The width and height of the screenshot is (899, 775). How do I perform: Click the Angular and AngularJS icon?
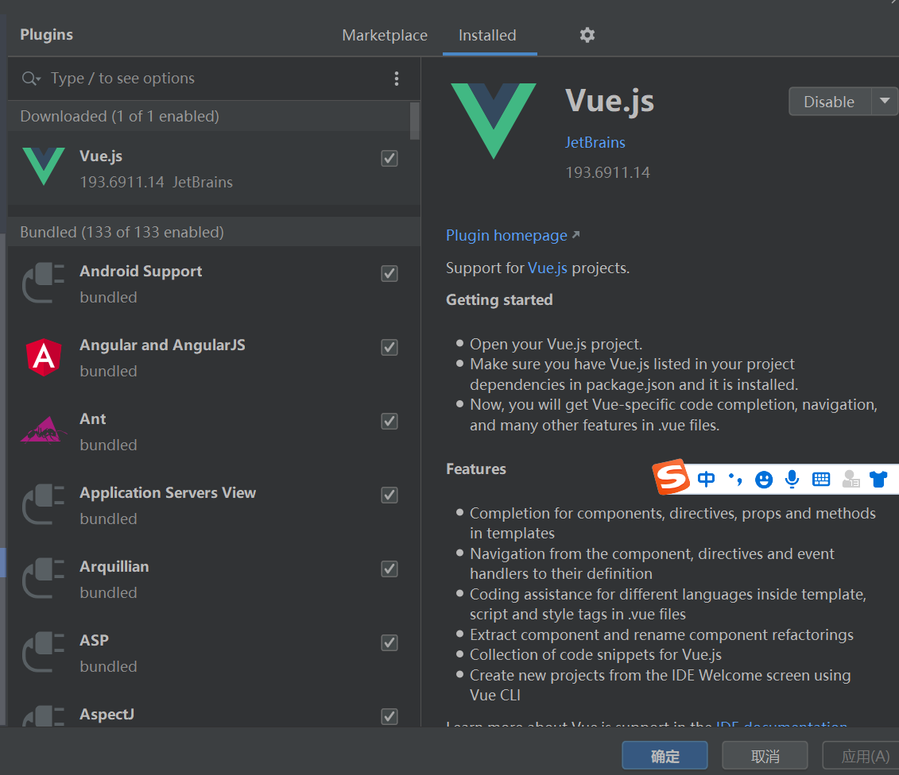(x=44, y=357)
